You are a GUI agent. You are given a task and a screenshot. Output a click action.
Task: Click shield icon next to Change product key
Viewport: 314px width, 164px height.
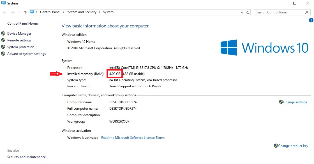click(x=276, y=146)
